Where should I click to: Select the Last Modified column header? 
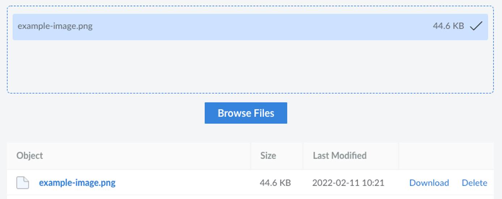tap(339, 156)
